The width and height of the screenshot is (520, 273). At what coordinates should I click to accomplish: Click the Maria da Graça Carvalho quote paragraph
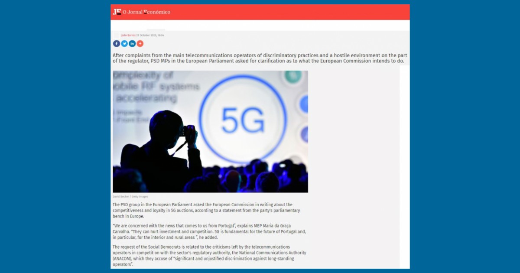click(209, 232)
